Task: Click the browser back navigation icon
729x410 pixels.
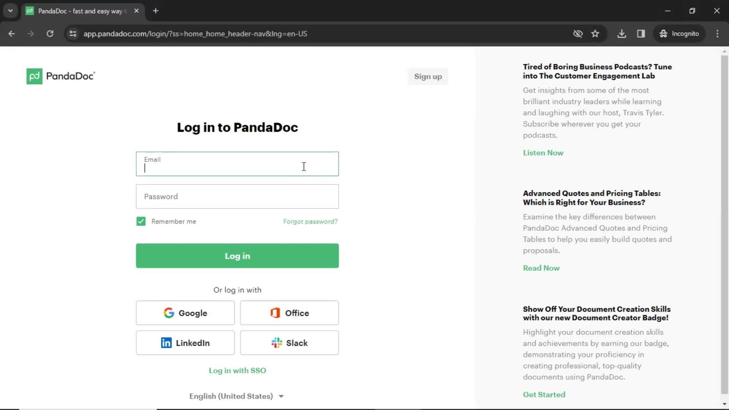Action: tap(12, 34)
